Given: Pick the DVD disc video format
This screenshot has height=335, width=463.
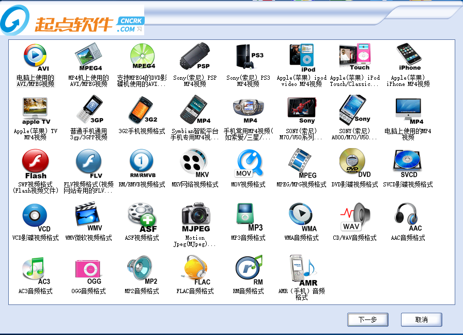Looking at the screenshot, I should pos(354,163).
